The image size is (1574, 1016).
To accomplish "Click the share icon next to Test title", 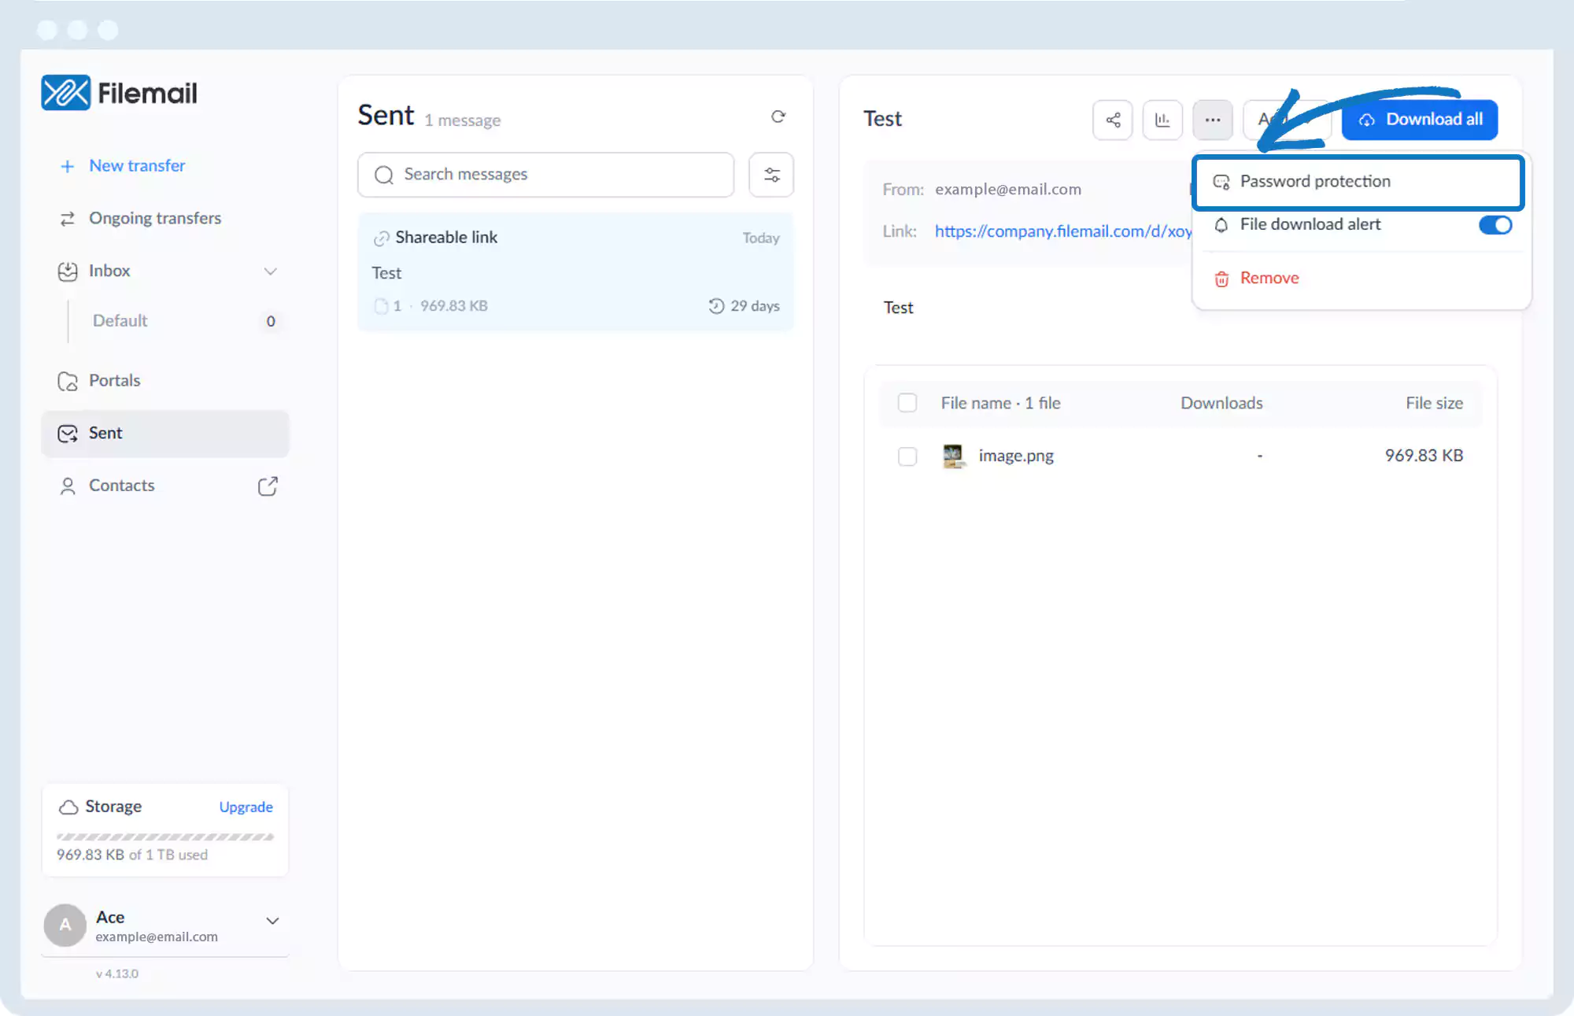I will pyautogui.click(x=1112, y=120).
